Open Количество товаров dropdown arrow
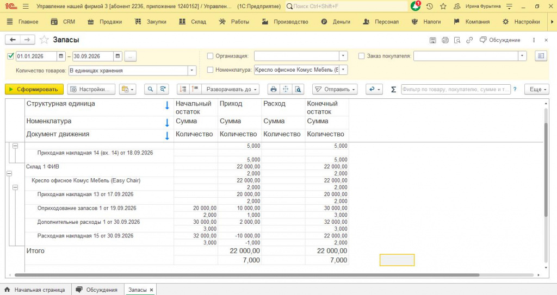The width and height of the screenshot is (557, 295). click(192, 70)
